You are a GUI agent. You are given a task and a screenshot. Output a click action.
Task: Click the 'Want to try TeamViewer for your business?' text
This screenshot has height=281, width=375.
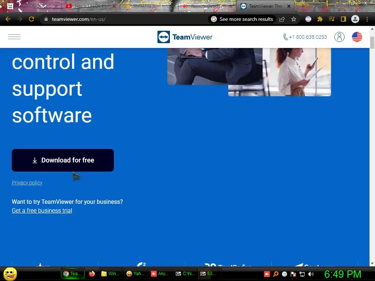(x=67, y=202)
